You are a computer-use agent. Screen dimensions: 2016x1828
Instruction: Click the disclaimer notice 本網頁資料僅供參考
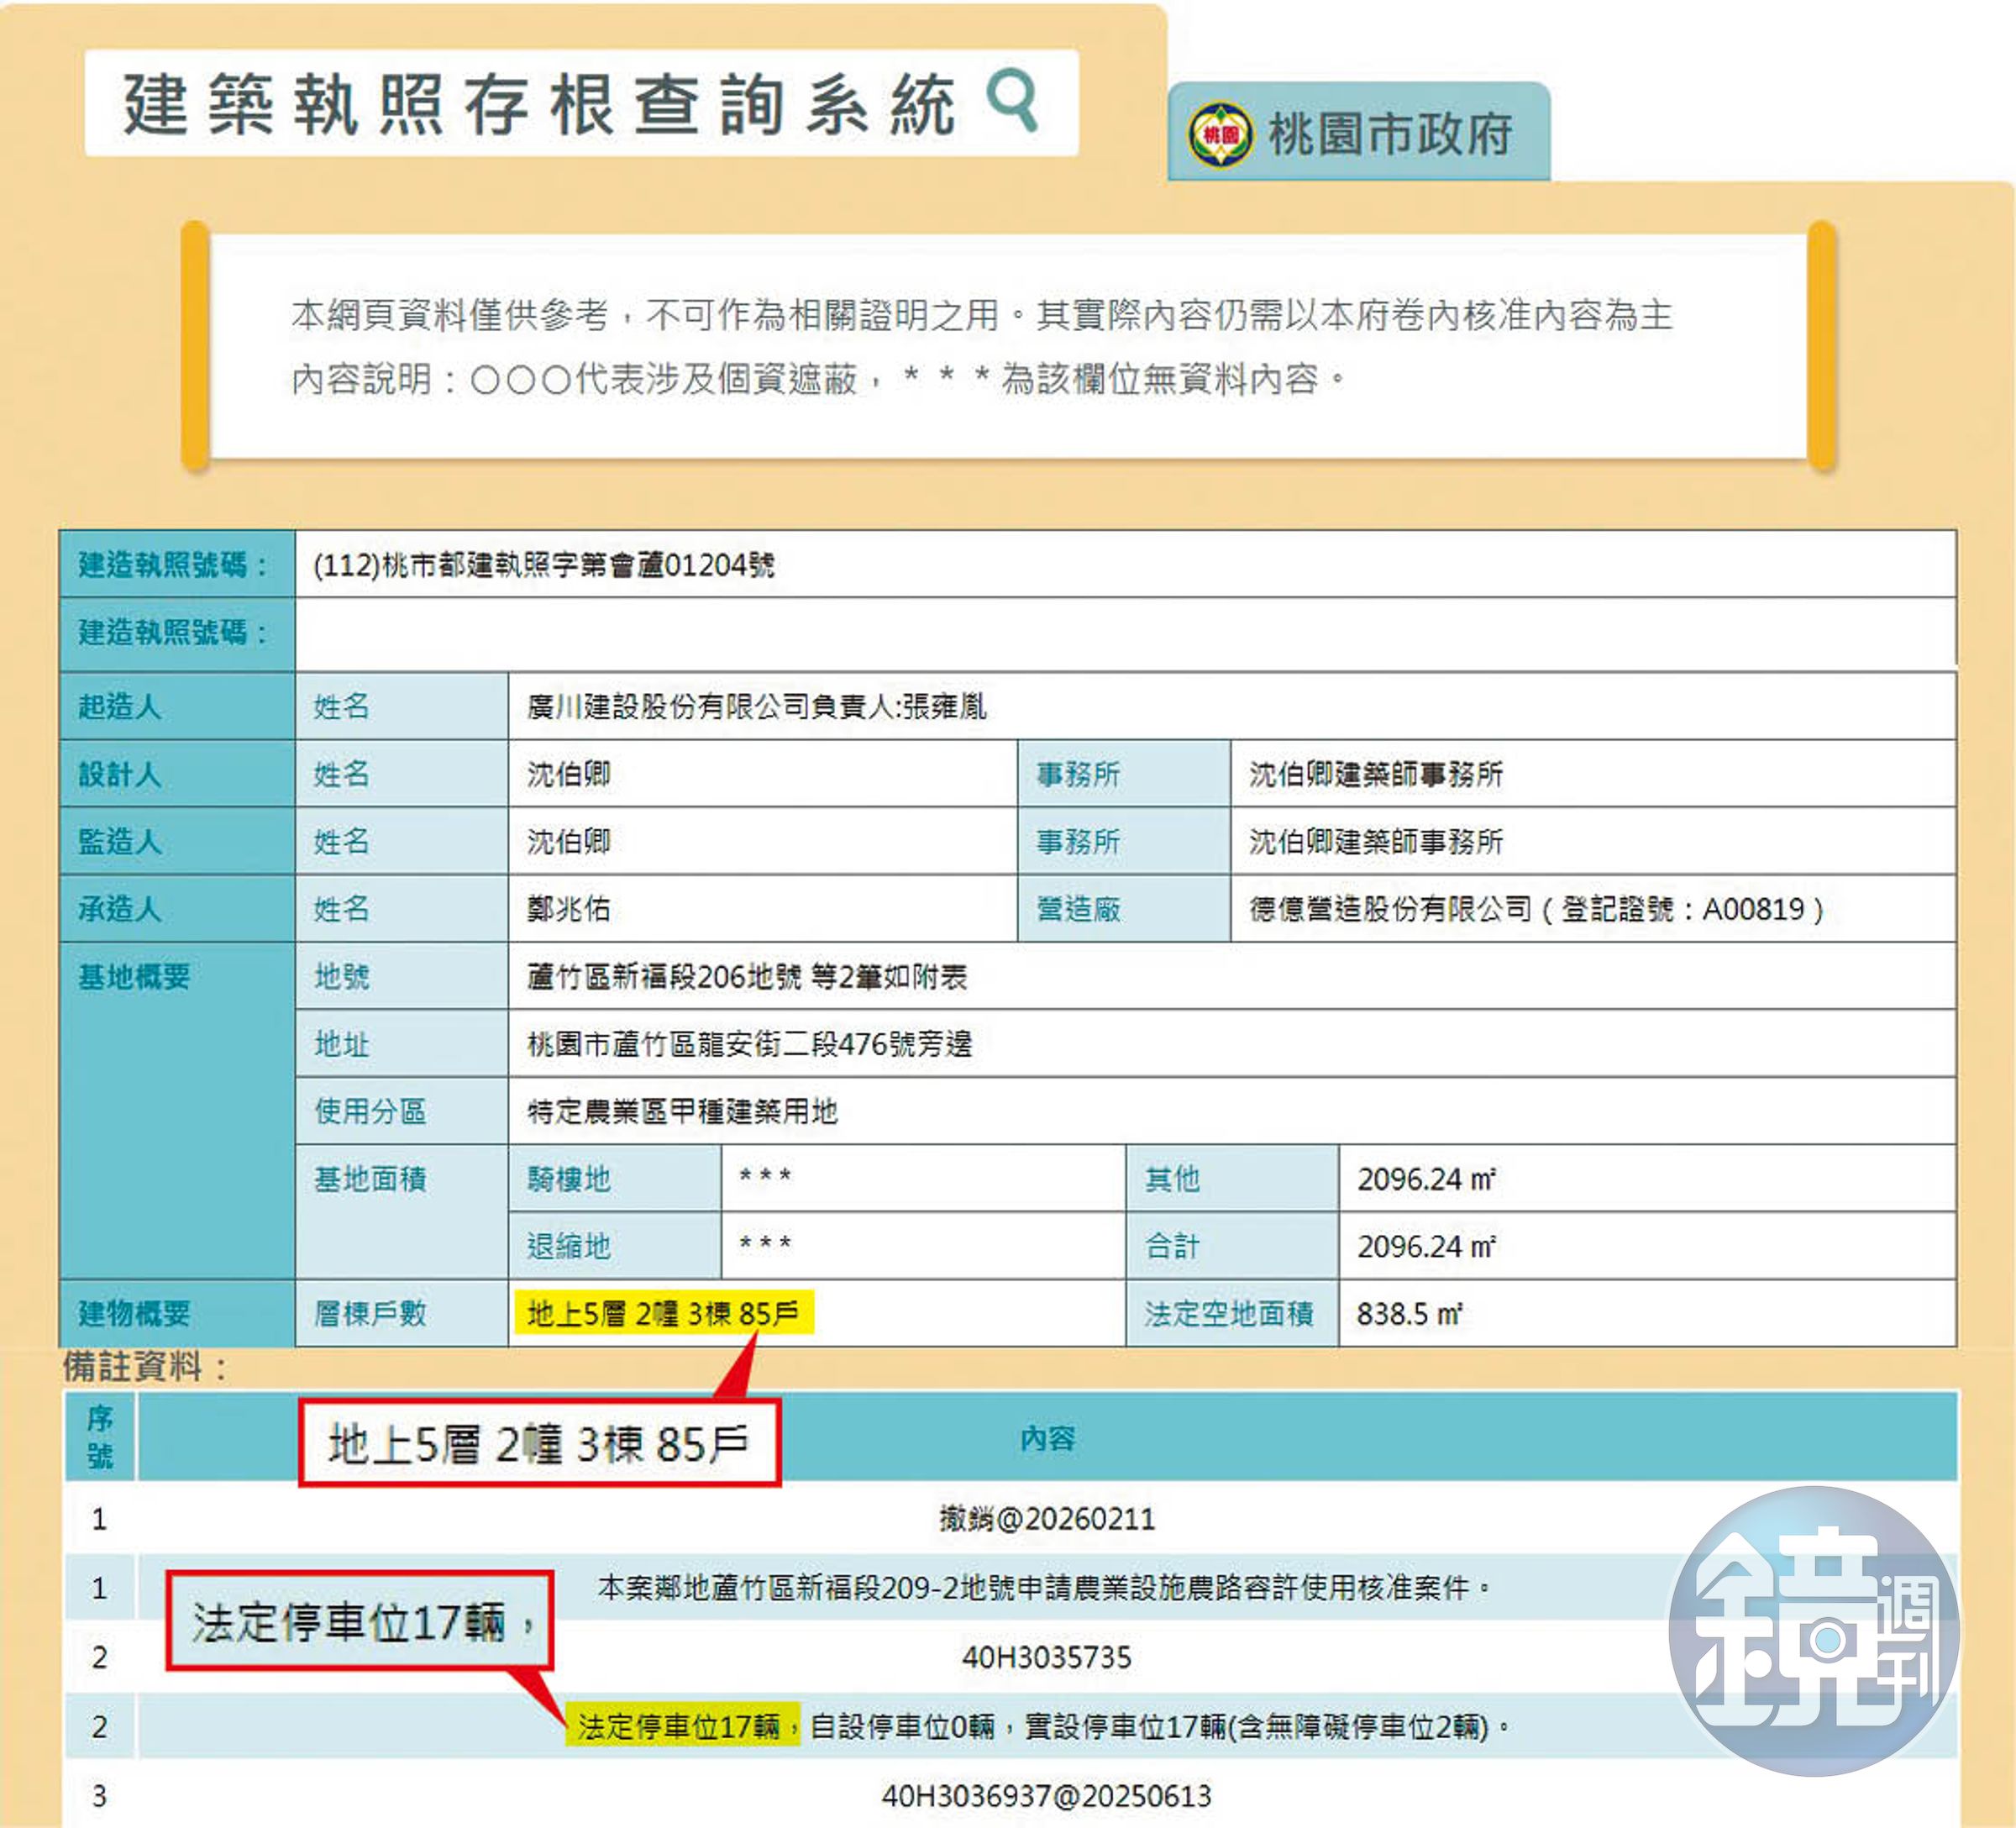(x=981, y=346)
